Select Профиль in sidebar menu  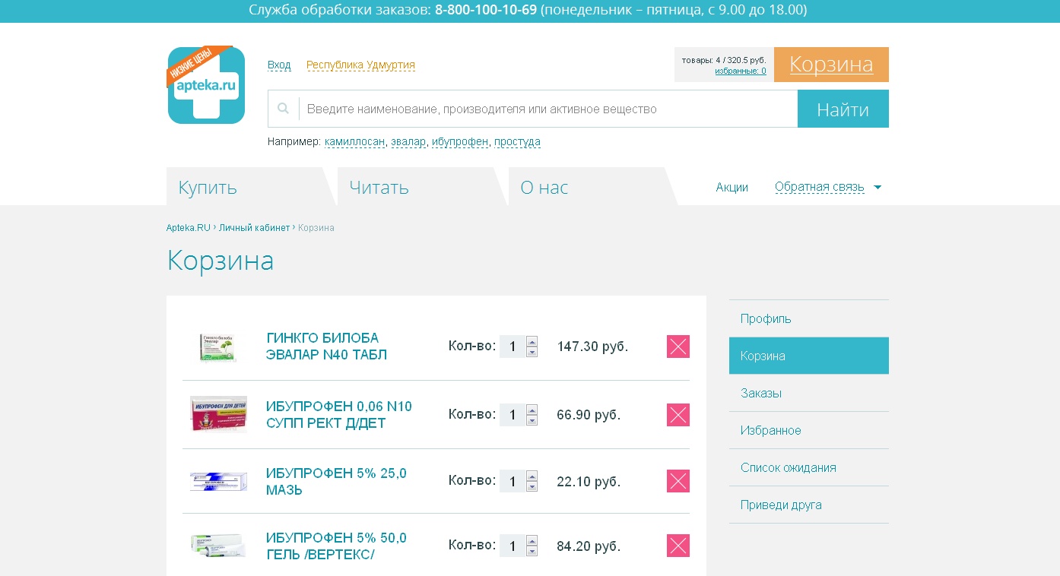tap(809, 318)
